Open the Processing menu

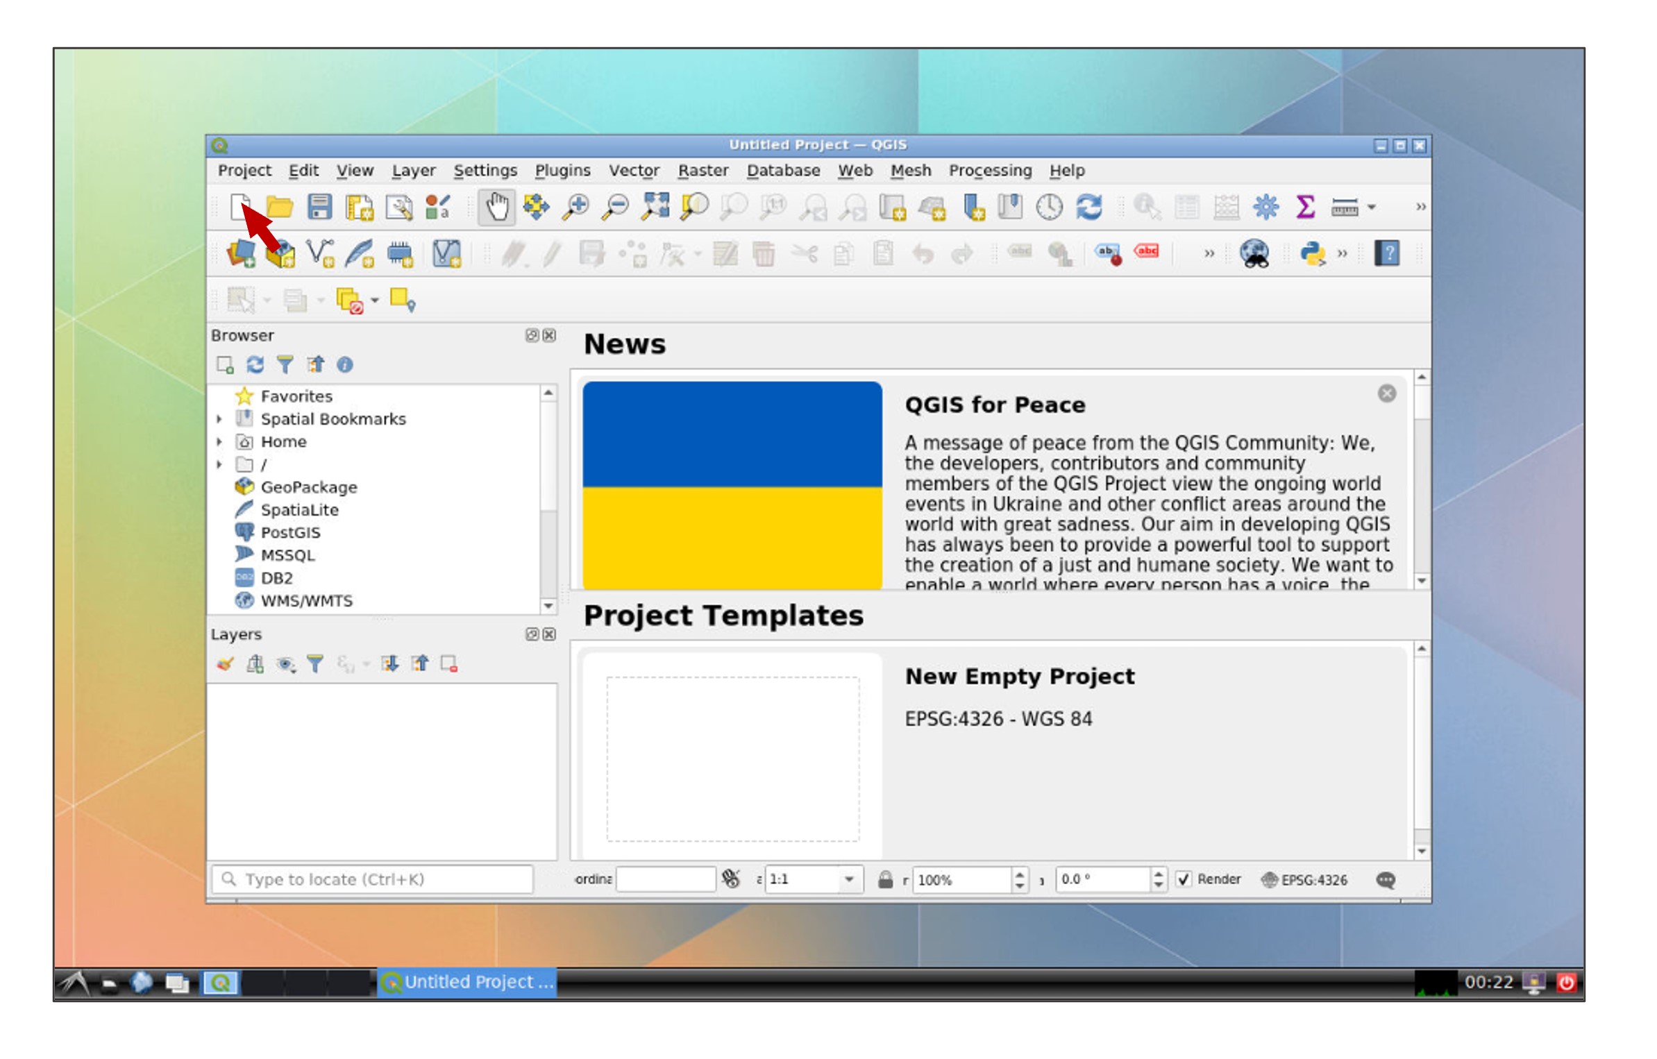coord(990,170)
